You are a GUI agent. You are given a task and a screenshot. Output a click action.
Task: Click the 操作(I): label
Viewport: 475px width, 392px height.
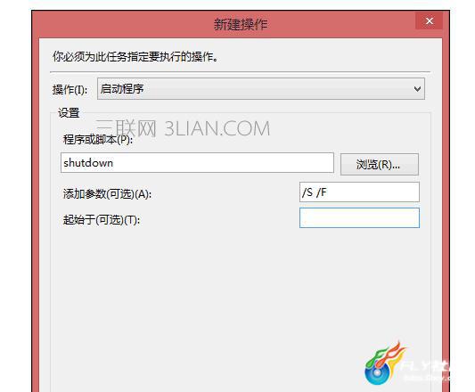pyautogui.click(x=70, y=89)
